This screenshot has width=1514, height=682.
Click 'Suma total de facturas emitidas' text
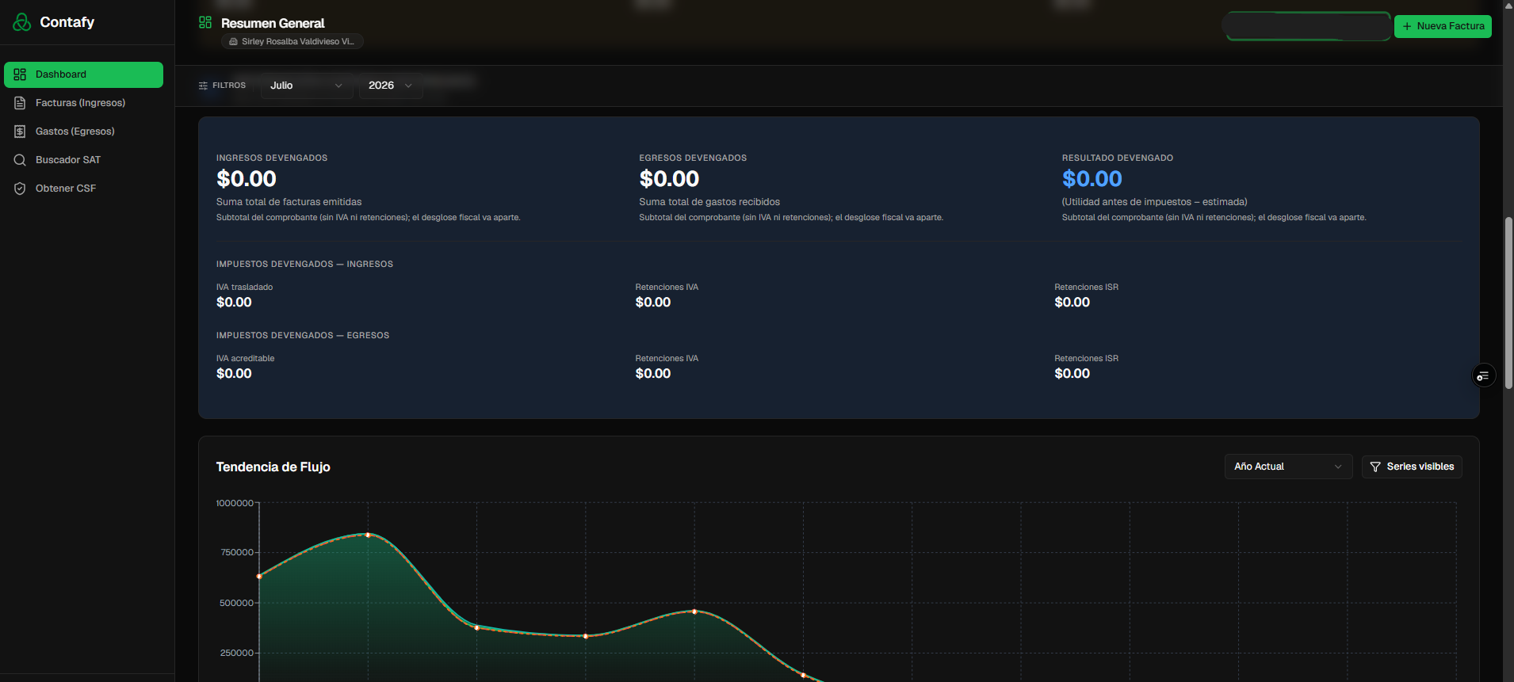pyautogui.click(x=289, y=202)
